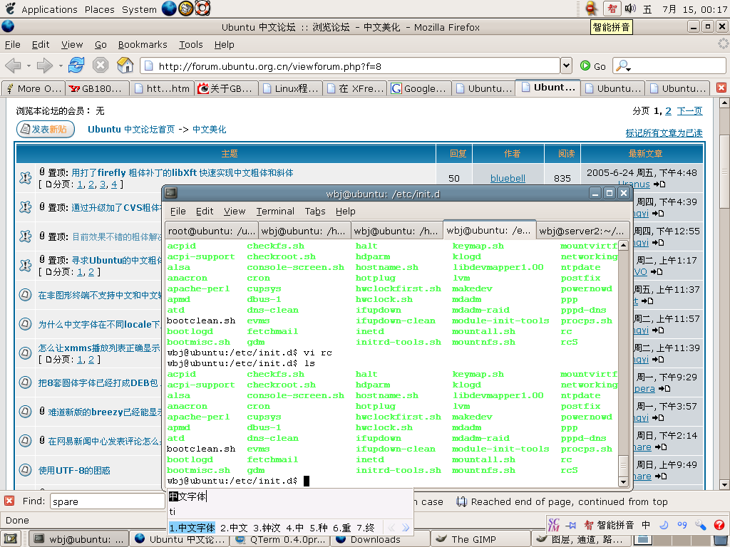Open search engine magnifier dropdown
Image resolution: width=730 pixels, height=547 pixels.
click(x=623, y=66)
